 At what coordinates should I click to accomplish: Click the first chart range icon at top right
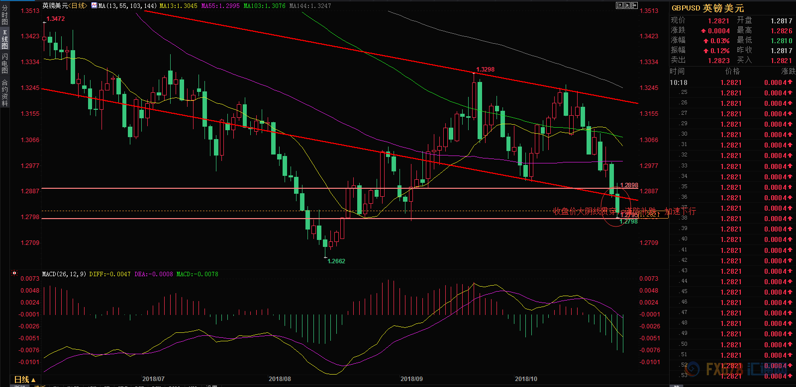[x=619, y=5]
